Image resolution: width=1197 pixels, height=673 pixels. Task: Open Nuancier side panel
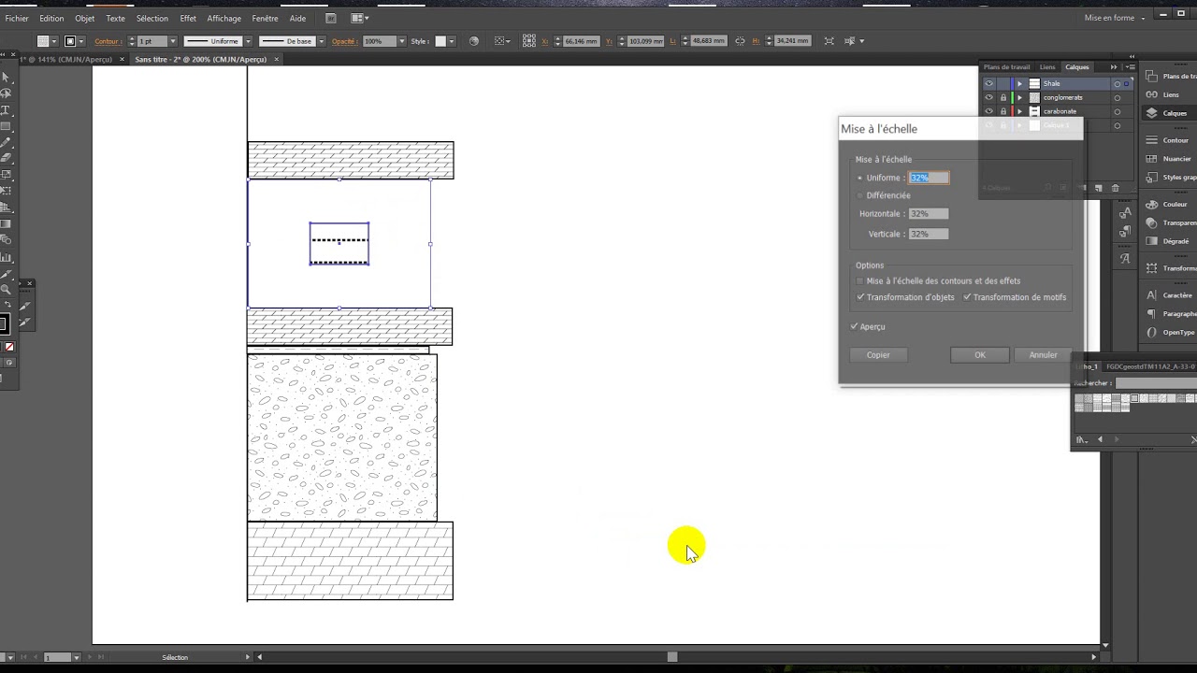point(1169,159)
